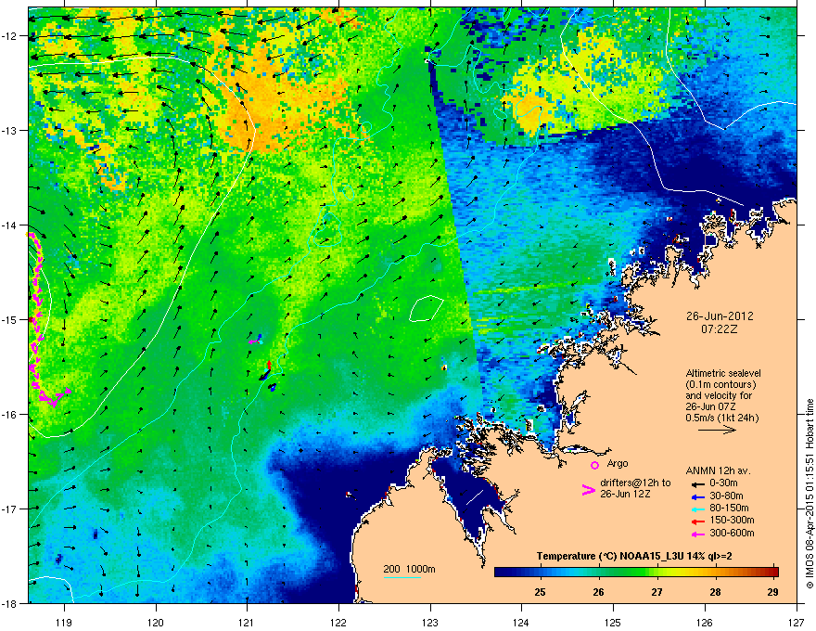Screen dimensions: 816x631
Task: Click the longitude axis label 127
Action: click(x=797, y=622)
